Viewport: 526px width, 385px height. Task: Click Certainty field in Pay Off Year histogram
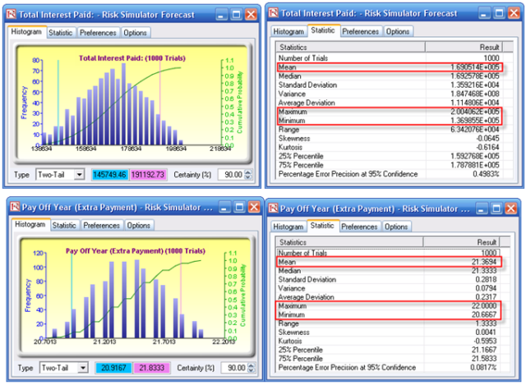pyautogui.click(x=235, y=368)
